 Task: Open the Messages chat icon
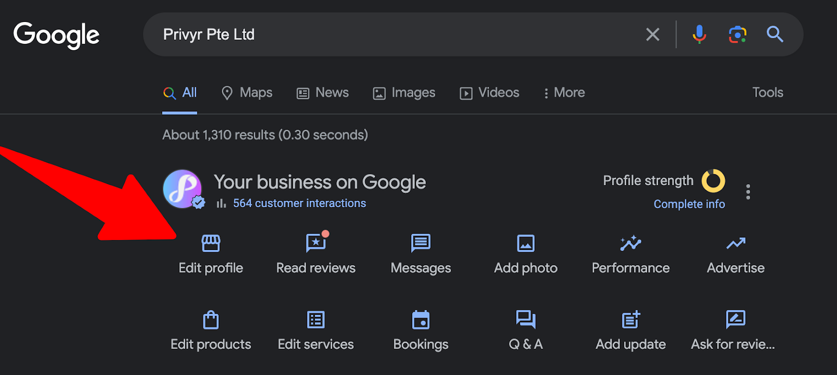421,243
